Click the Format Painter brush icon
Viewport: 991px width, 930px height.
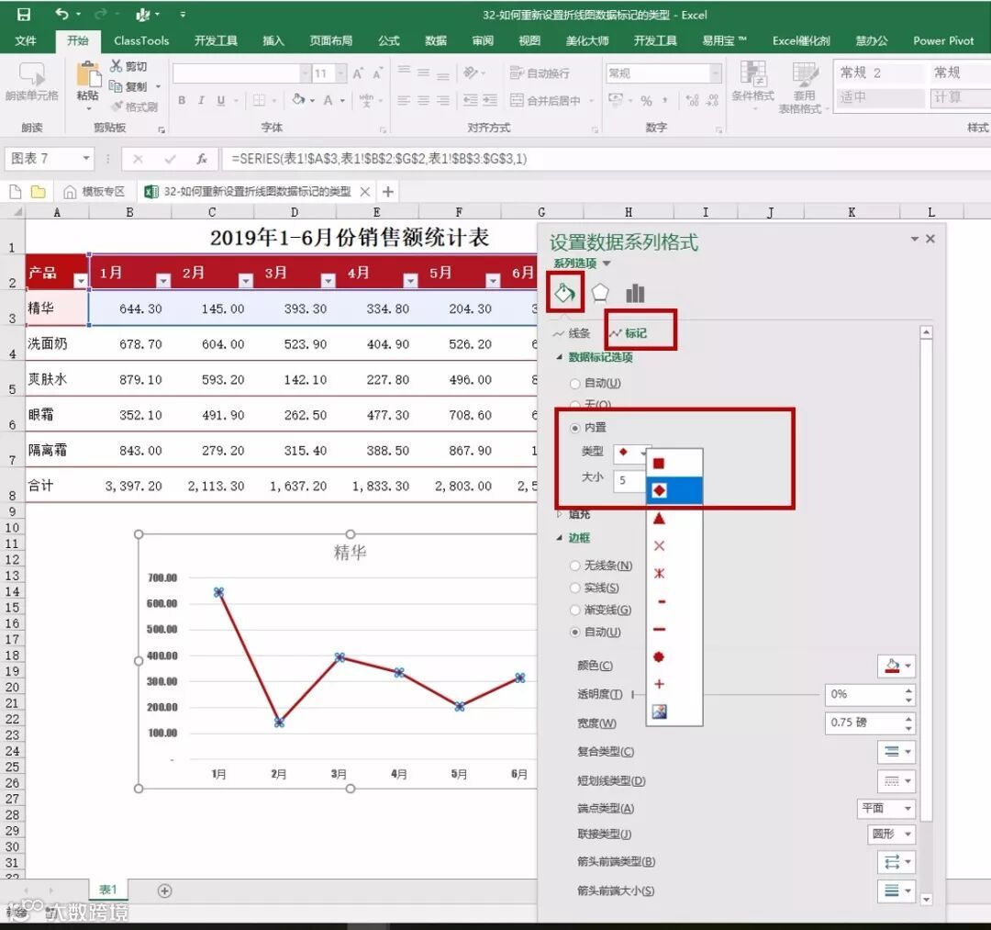117,106
